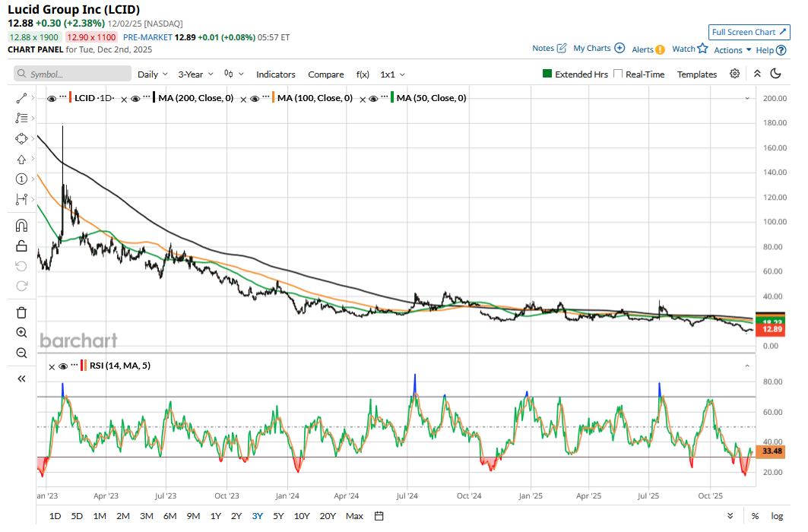Expand the bottom panel double-down chevron
Image resolution: width=808 pixels, height=532 pixels.
pos(730,516)
